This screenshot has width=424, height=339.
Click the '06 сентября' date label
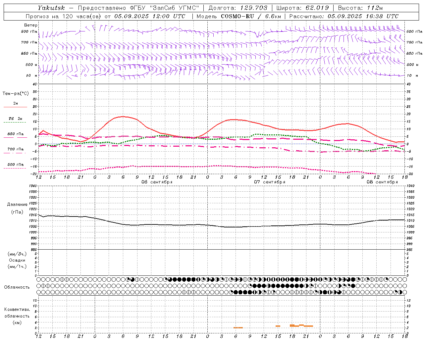(157, 182)
